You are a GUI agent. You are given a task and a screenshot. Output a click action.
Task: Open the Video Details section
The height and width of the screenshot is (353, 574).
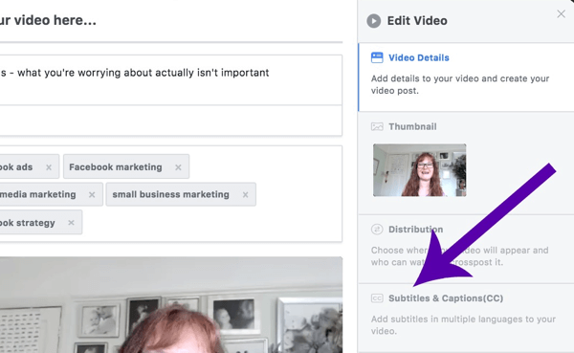(x=419, y=57)
